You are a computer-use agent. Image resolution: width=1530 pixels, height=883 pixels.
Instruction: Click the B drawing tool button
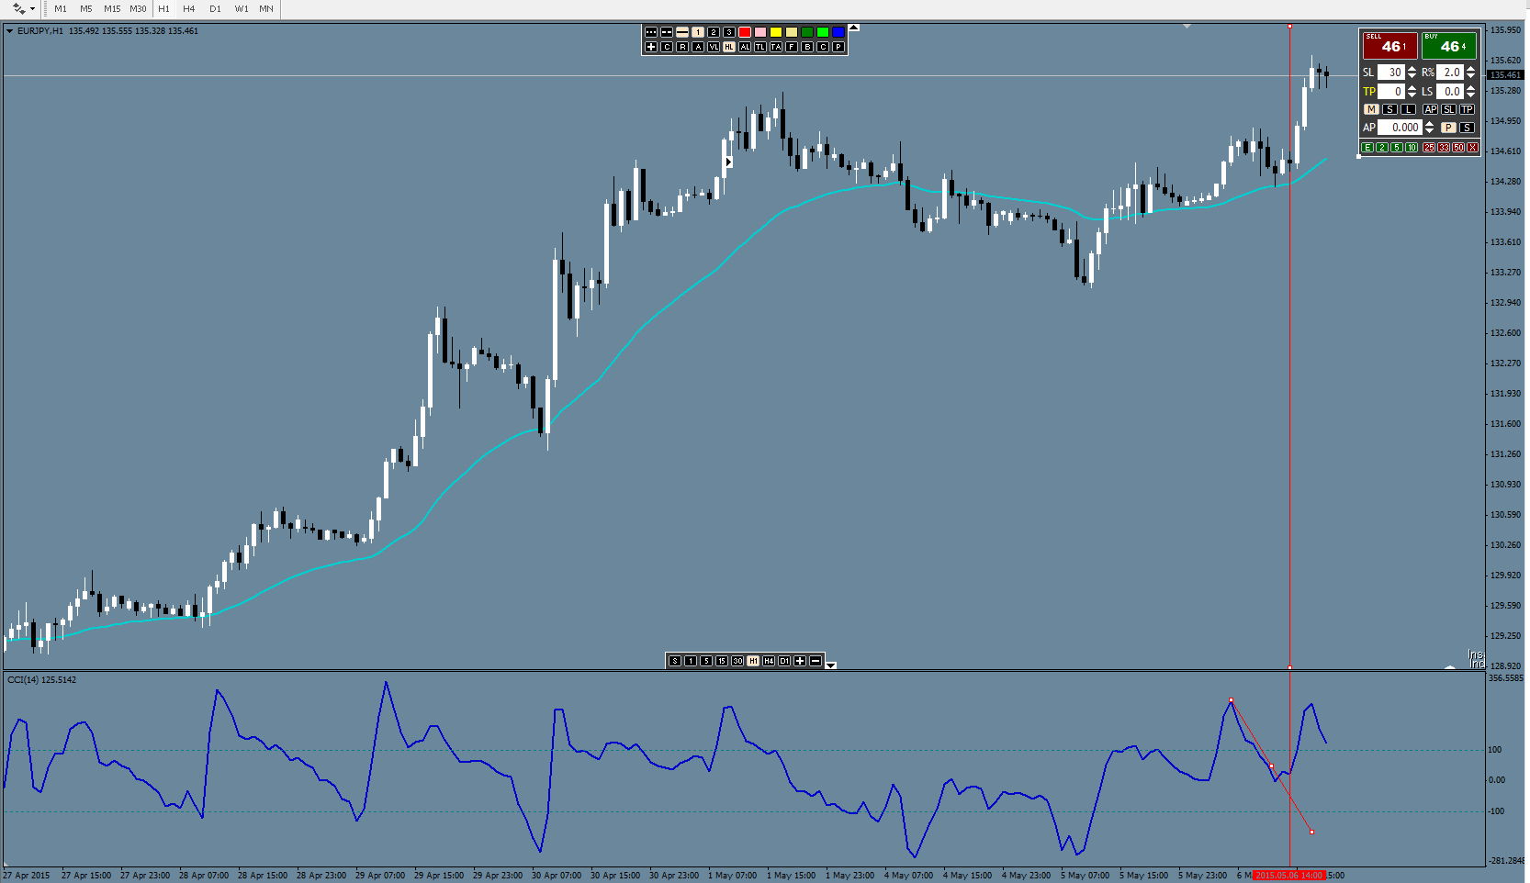(x=807, y=47)
